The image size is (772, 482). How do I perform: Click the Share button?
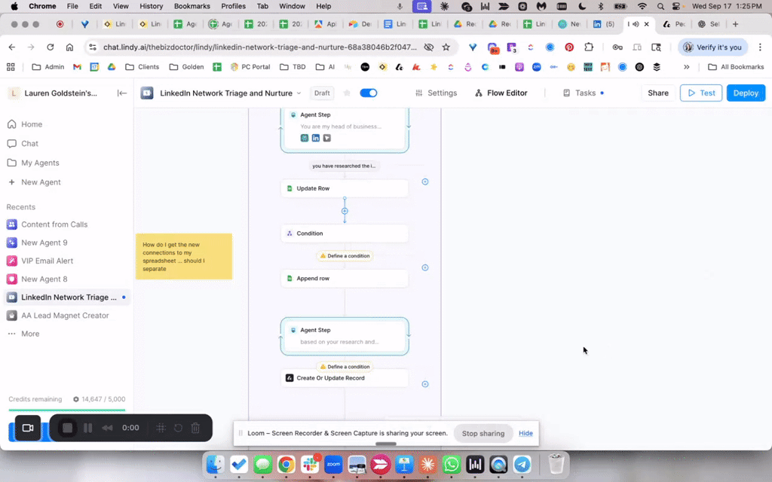point(657,93)
